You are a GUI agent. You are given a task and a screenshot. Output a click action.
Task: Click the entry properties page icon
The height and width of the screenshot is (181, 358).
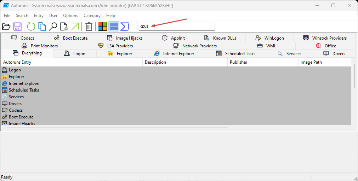point(64,27)
